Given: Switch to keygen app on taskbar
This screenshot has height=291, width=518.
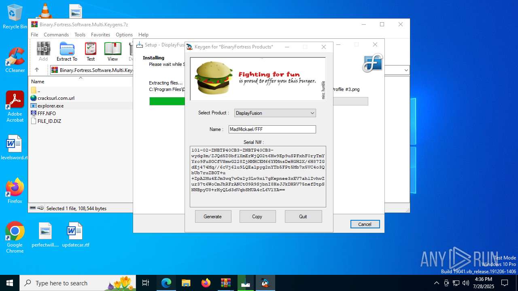Looking at the screenshot, I should tap(265, 283).
